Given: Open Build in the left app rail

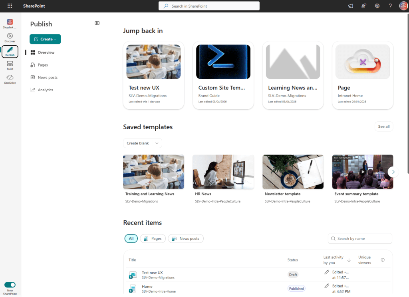Looking at the screenshot, I should tap(10, 65).
